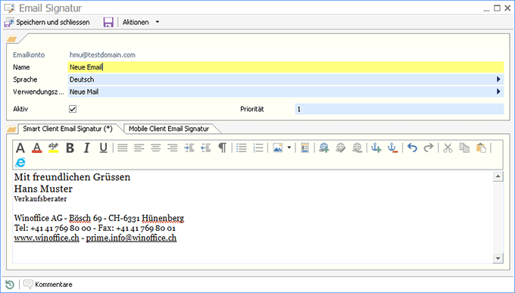
Task: Change the font color
Action: click(x=37, y=148)
